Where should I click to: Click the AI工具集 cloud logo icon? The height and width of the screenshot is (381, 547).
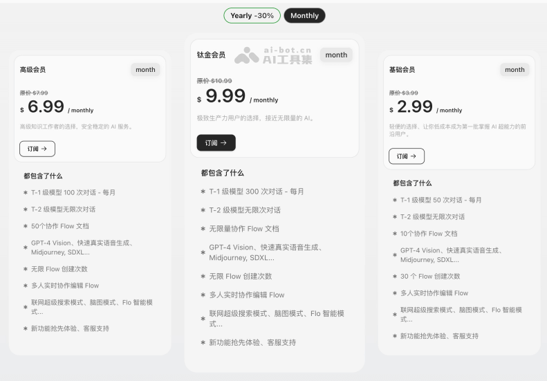point(246,57)
